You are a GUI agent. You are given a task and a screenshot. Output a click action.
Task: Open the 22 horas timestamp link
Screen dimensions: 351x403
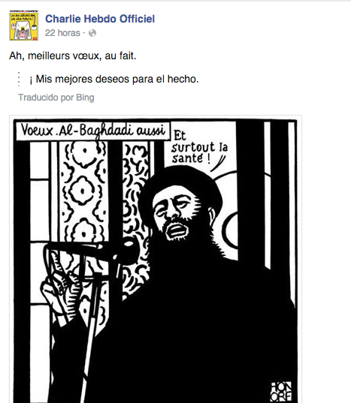pyautogui.click(x=62, y=33)
